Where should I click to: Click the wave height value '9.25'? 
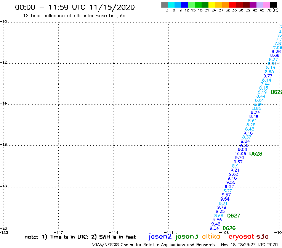tap(220, 211)
